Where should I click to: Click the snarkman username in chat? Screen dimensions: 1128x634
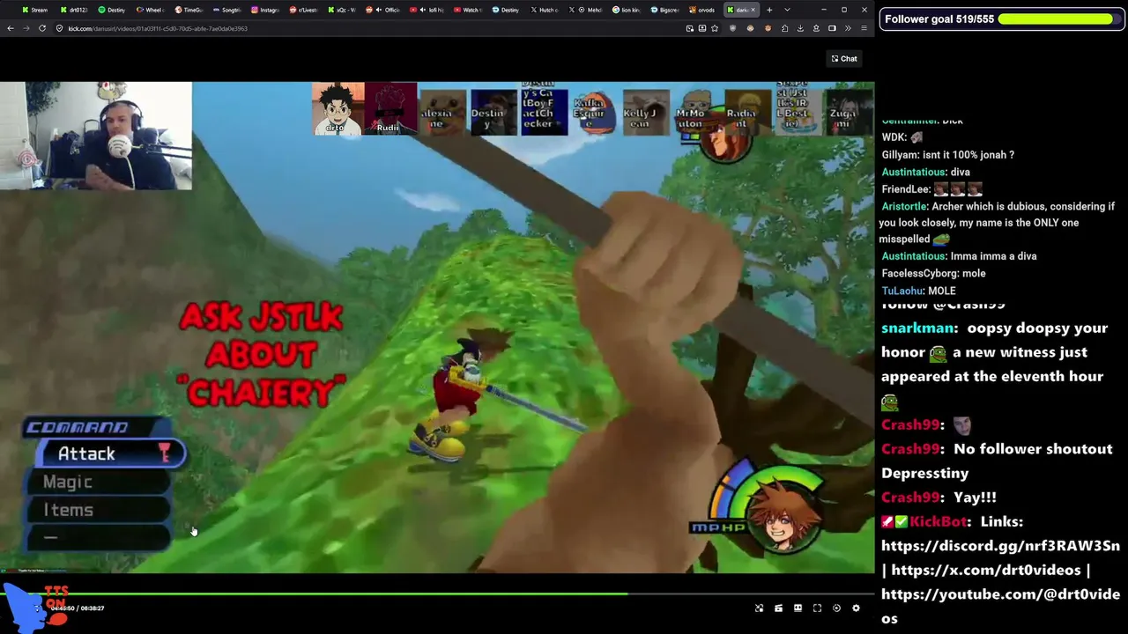(x=917, y=328)
